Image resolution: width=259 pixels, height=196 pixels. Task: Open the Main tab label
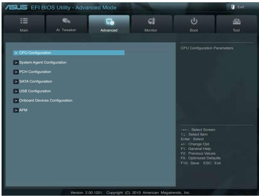[x=24, y=30]
